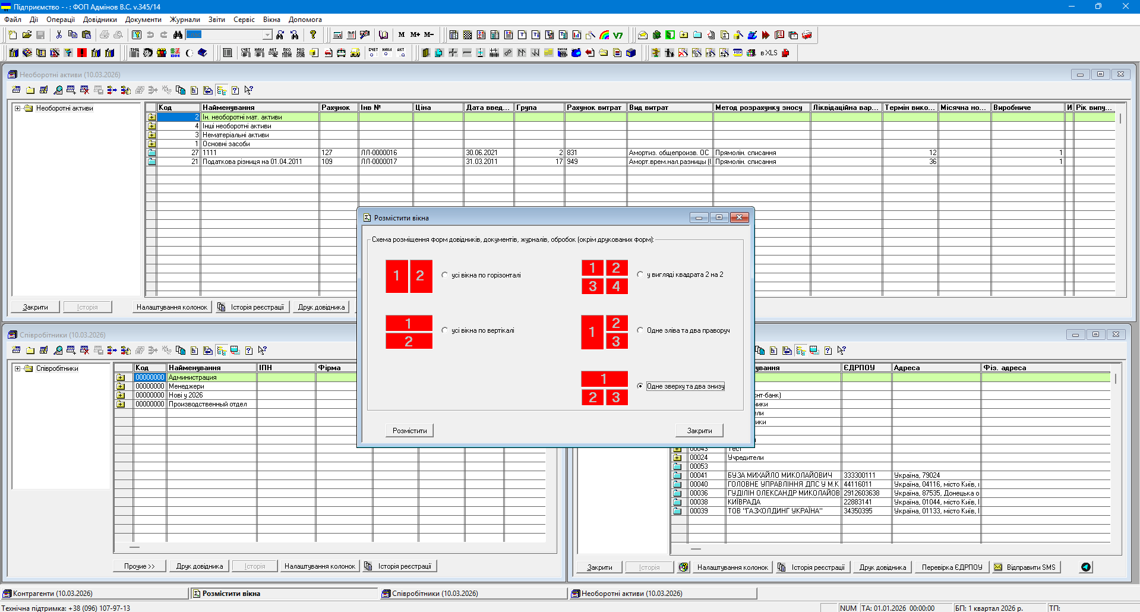
Task: Select 'усі вікна по горізонталі' radio option
Action: coord(445,275)
